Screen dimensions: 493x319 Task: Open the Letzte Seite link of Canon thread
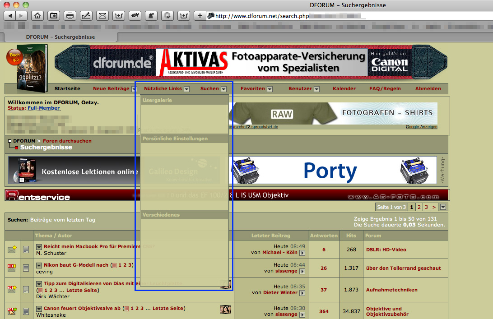pos(168,308)
